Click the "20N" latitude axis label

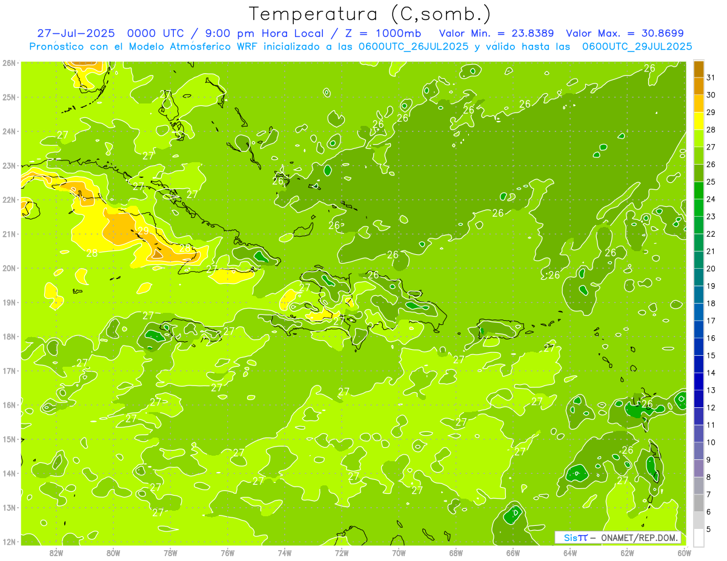click(9, 268)
